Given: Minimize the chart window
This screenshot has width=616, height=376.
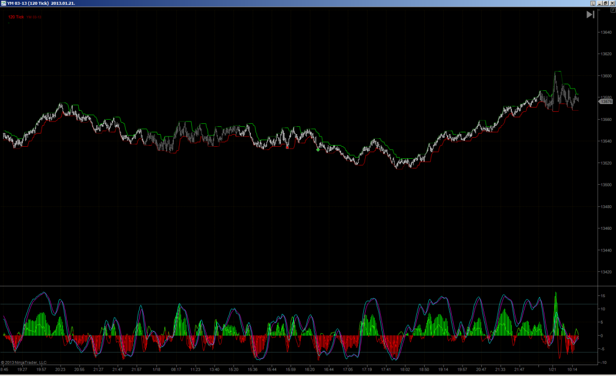Looking at the screenshot, I should click(600, 3).
